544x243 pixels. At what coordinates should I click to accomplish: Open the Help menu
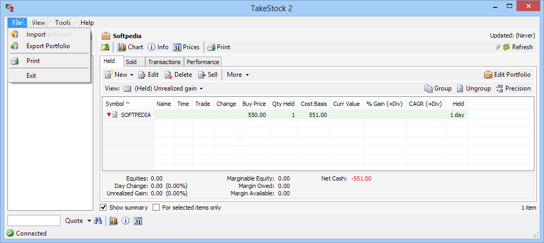[87, 23]
